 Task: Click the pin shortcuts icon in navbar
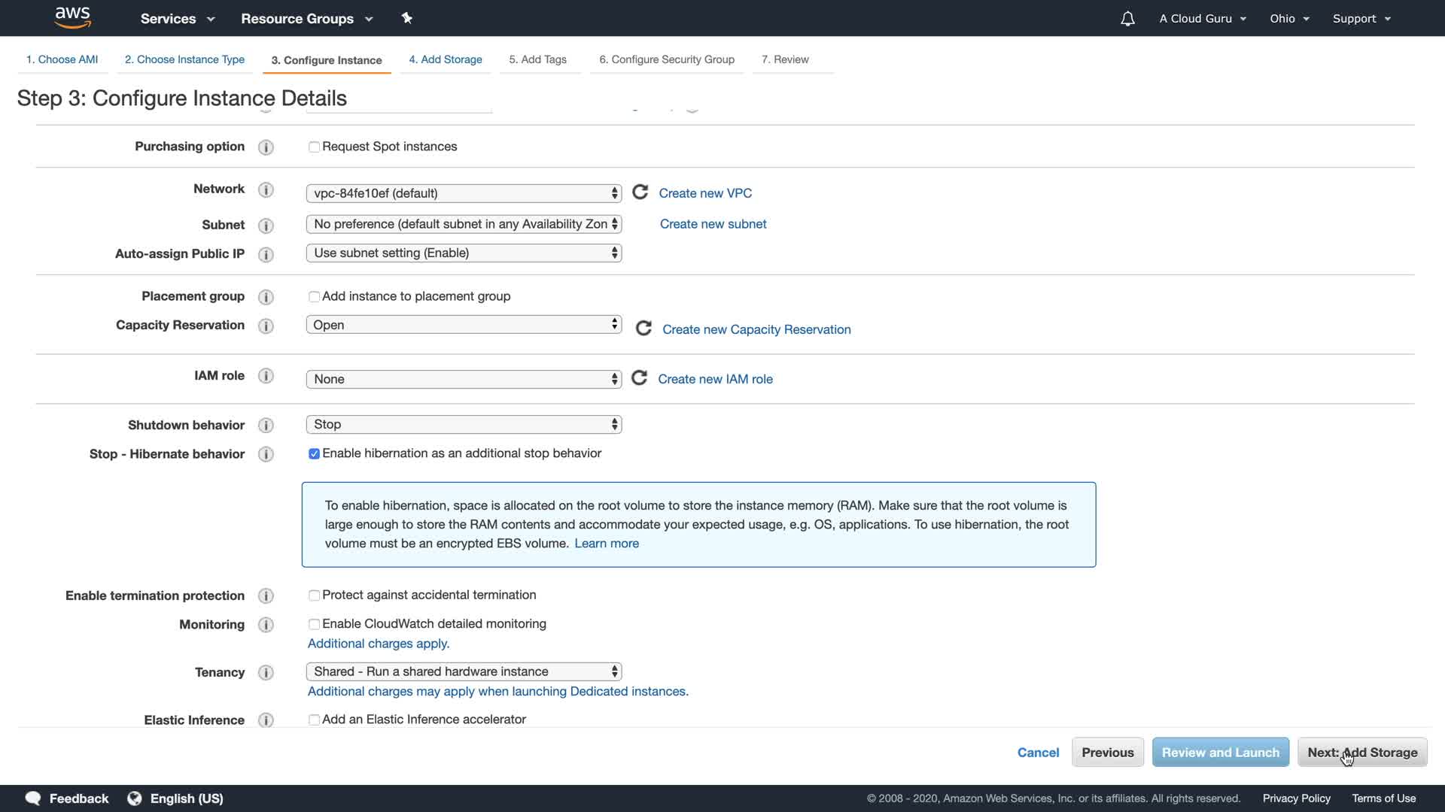pos(407,18)
